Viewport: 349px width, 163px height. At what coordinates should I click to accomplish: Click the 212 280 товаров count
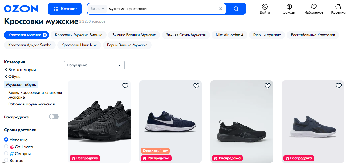coord(92,21)
